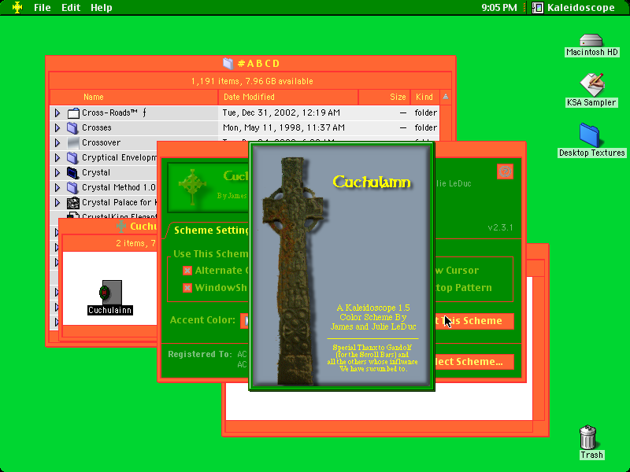Expand the Cross-Roads folder disclosure triangle
Image resolution: width=630 pixels, height=472 pixels.
click(x=57, y=112)
